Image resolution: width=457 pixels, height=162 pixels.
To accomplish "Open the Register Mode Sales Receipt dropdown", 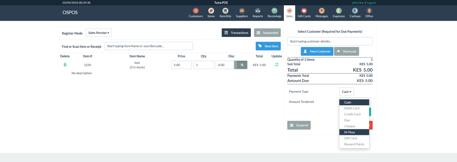I will 99,33.
